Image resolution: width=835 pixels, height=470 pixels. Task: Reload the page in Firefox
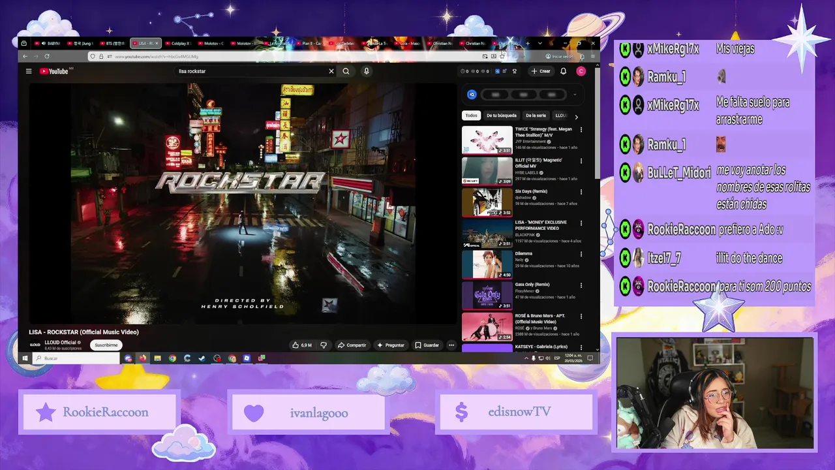(46, 56)
